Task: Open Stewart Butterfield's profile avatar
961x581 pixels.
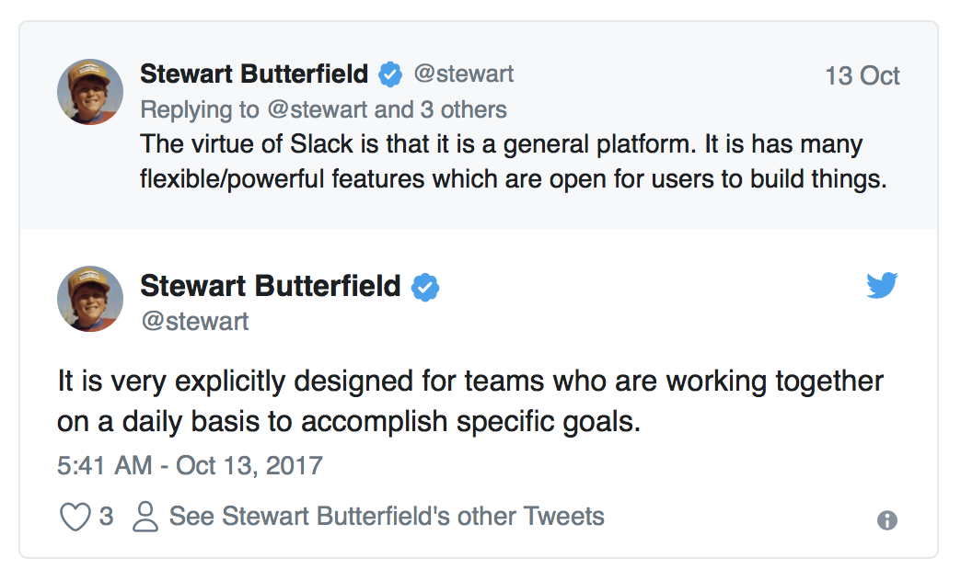Action: tap(89, 299)
